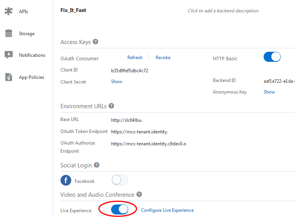Open the APIs section in sidebar
Viewport: 295px width, 218px height.
coord(23,12)
